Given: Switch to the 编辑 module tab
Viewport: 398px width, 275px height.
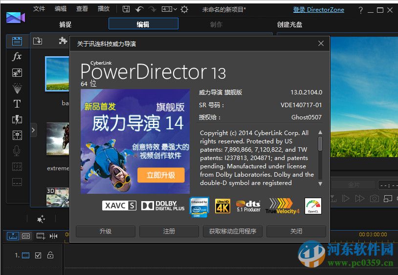Looking at the screenshot, I should (143, 24).
